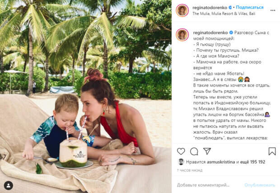Like the post with the heart icon
The width and height of the screenshot is (280, 193).
[x=181, y=151]
